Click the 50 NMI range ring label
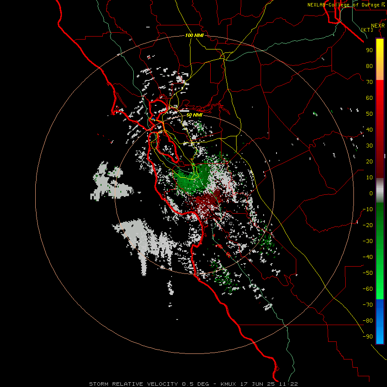387x387 pixels. pos(194,115)
